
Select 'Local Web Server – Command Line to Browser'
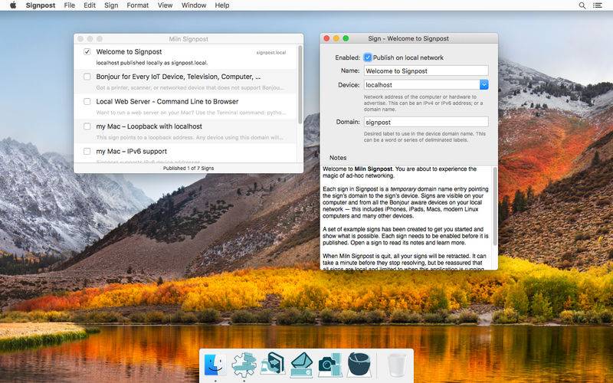click(167, 102)
